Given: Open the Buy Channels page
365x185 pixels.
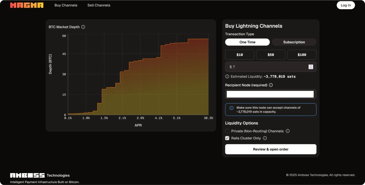Looking at the screenshot, I should click(x=66, y=5).
